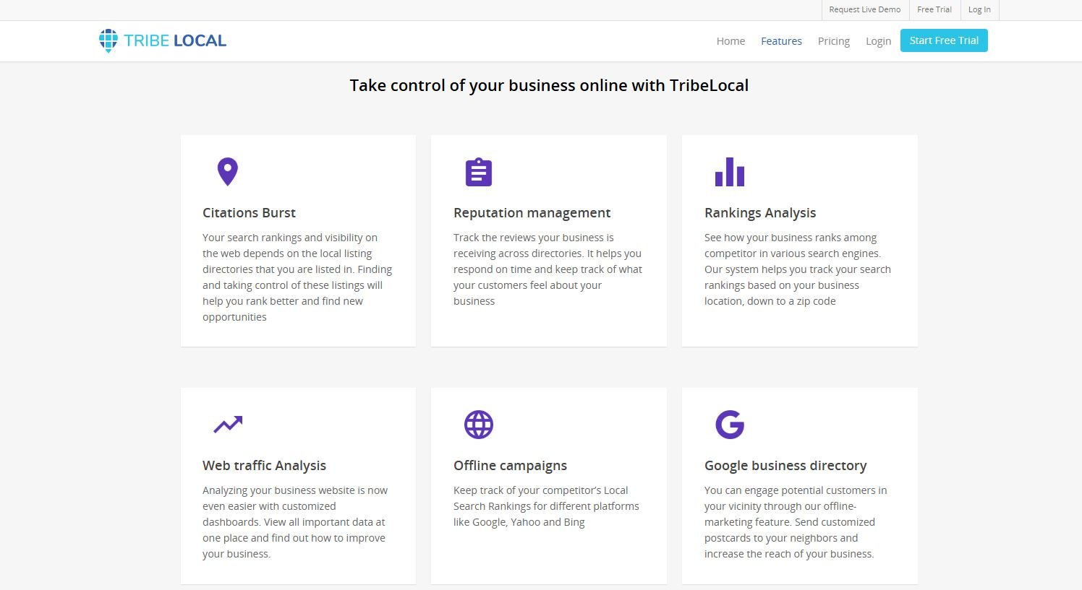Click the 'Your search rankings and visibility' paragraph

(297, 277)
